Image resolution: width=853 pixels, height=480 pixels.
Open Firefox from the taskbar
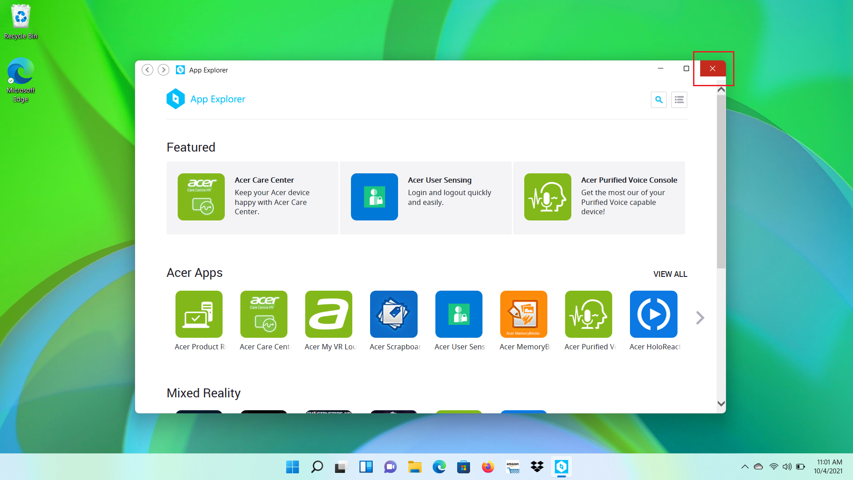coord(488,467)
